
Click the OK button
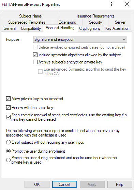point(37,184)
